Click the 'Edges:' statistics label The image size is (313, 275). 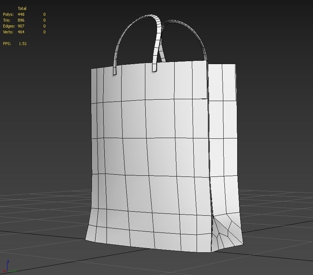(x=9, y=26)
